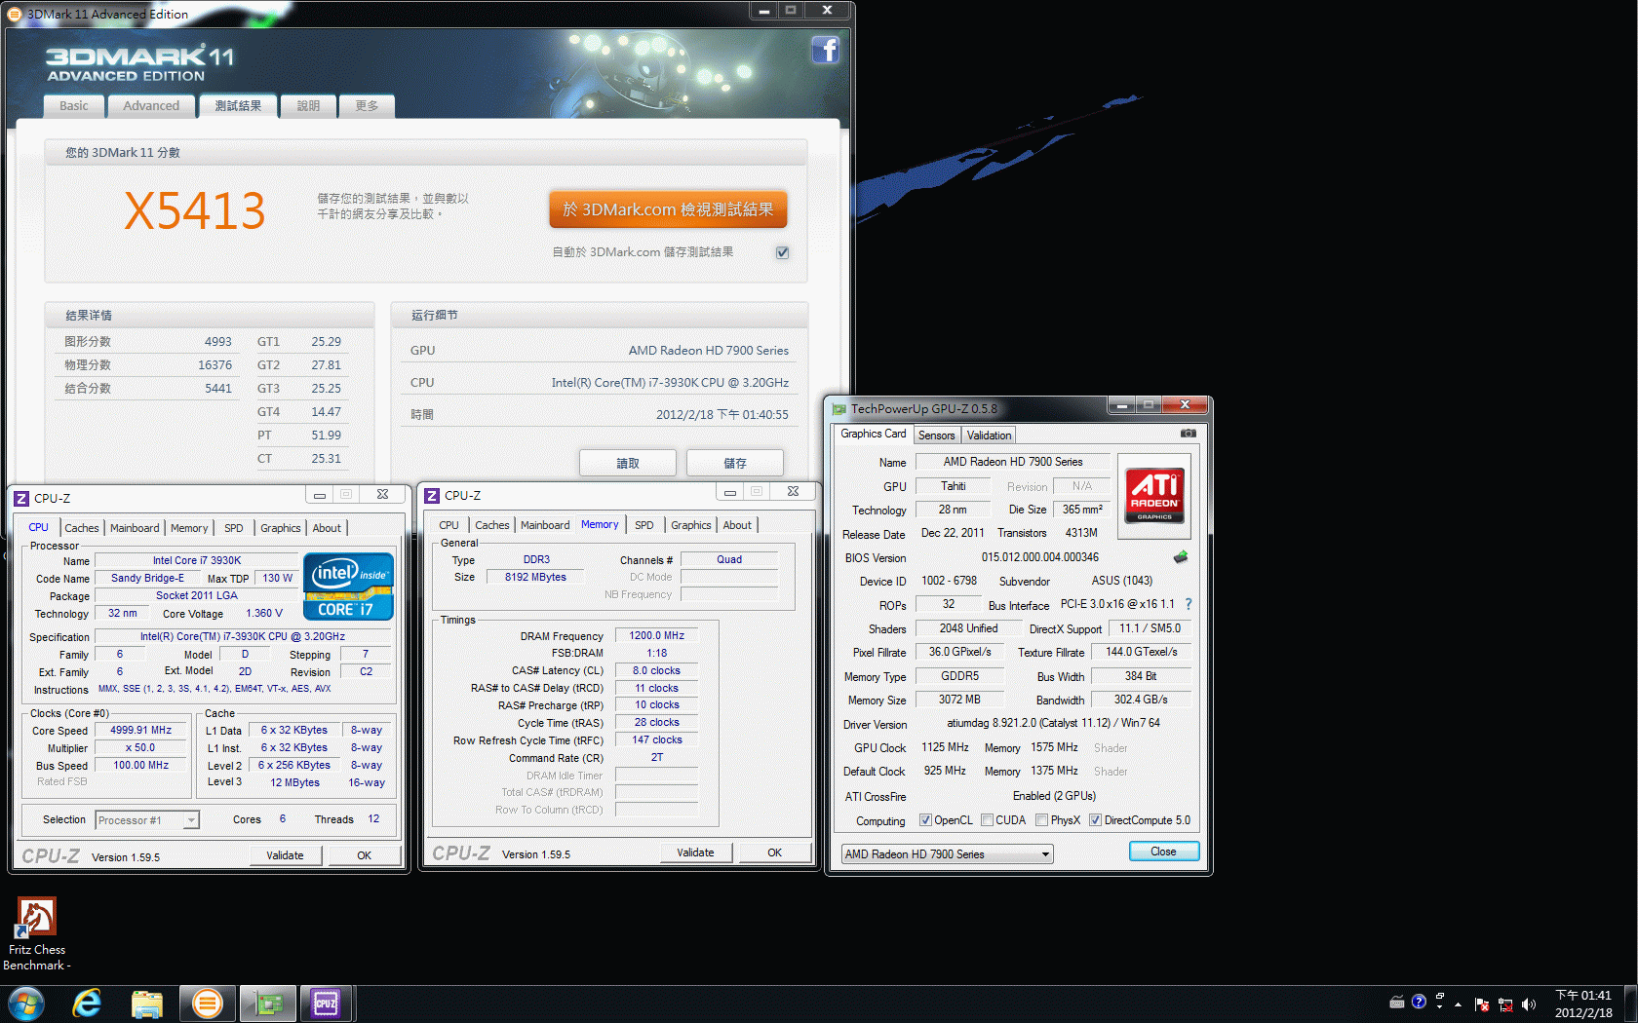Click the orange 3DMark taskbar icon
This screenshot has width=1638, height=1023.
pyautogui.click(x=207, y=1004)
